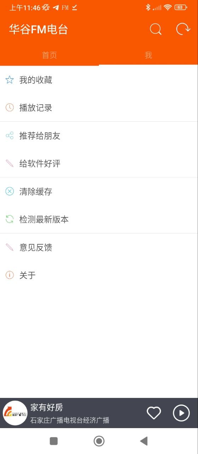Tap the pencil icon beside 给软件好评
Screen dimensions: 198x454
[x=10, y=164]
